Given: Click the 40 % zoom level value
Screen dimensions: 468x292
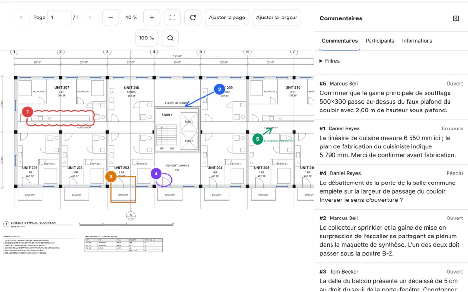Looking at the screenshot, I should pos(131,18).
